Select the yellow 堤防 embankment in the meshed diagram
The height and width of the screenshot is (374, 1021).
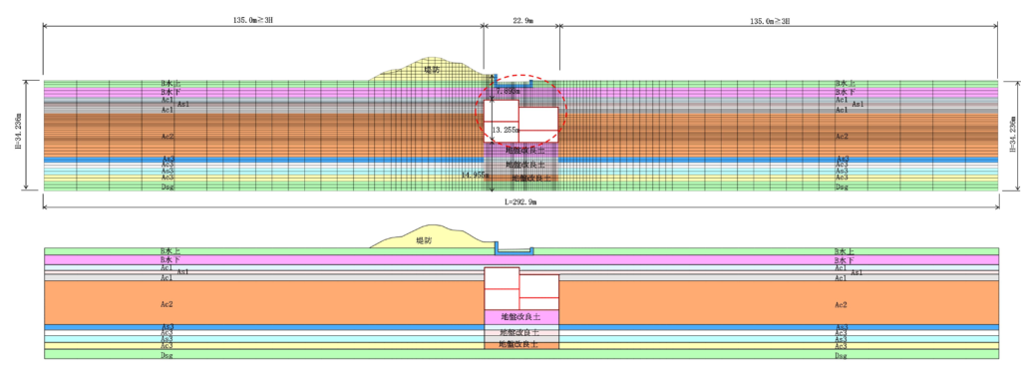427,69
